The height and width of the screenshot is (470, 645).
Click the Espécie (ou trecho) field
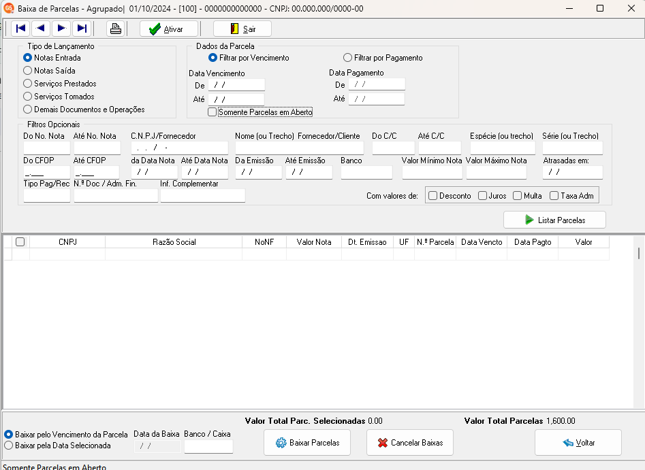tap(503, 148)
